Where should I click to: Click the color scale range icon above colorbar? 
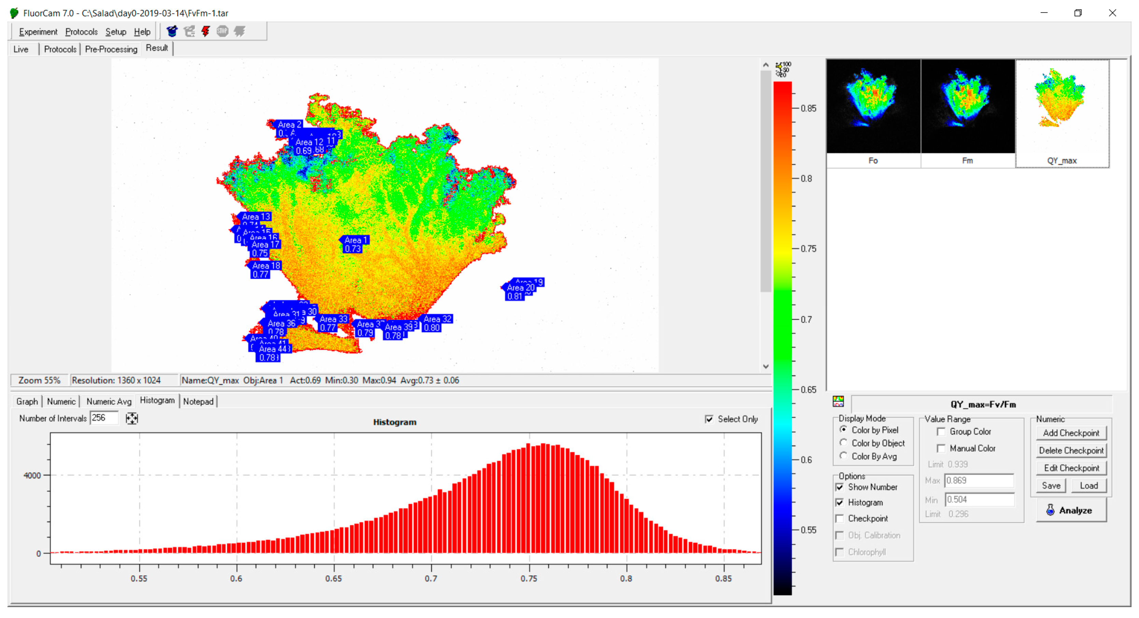(783, 69)
